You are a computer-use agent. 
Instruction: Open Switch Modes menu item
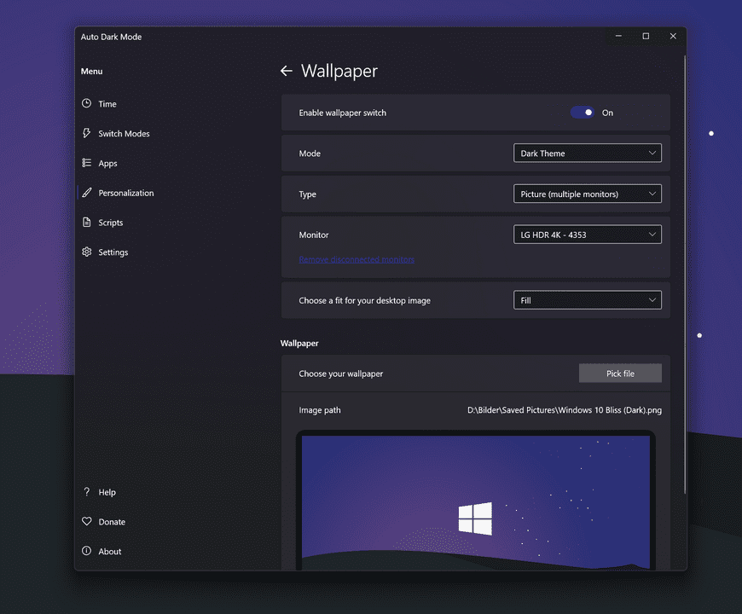[124, 134]
